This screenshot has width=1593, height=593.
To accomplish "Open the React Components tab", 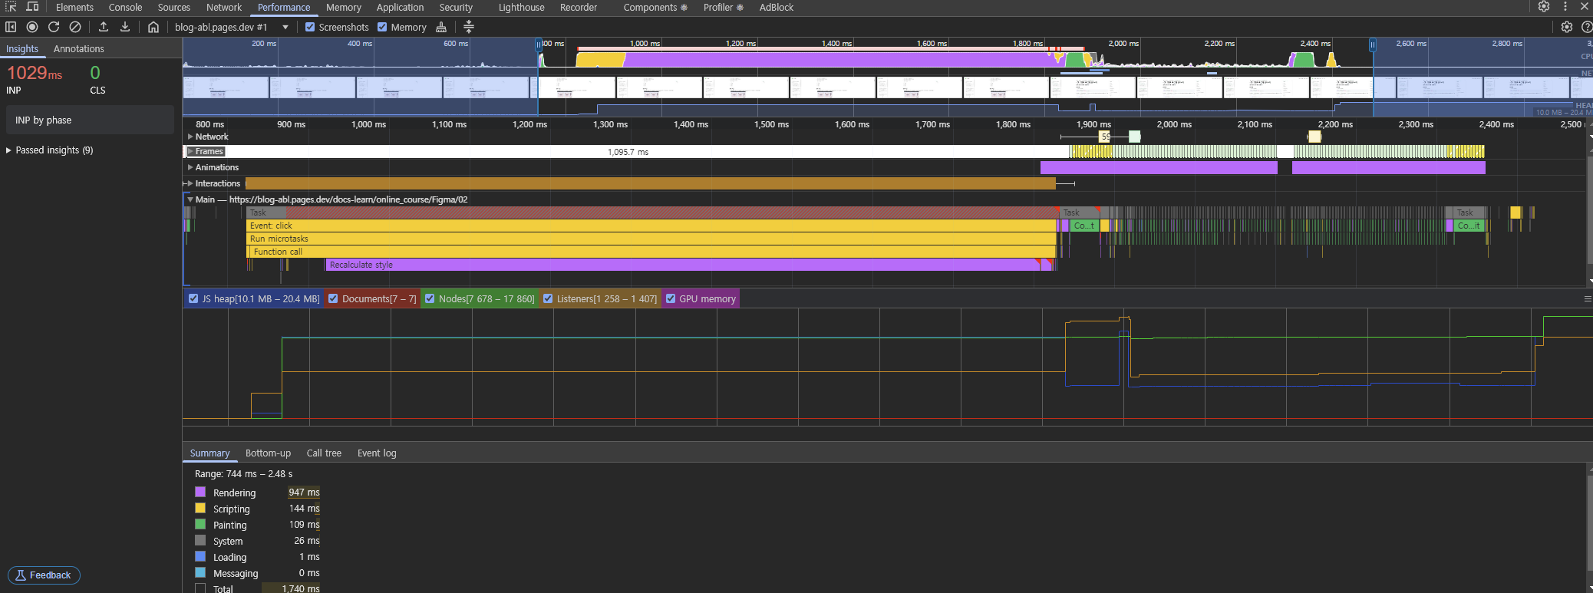I will click(655, 8).
